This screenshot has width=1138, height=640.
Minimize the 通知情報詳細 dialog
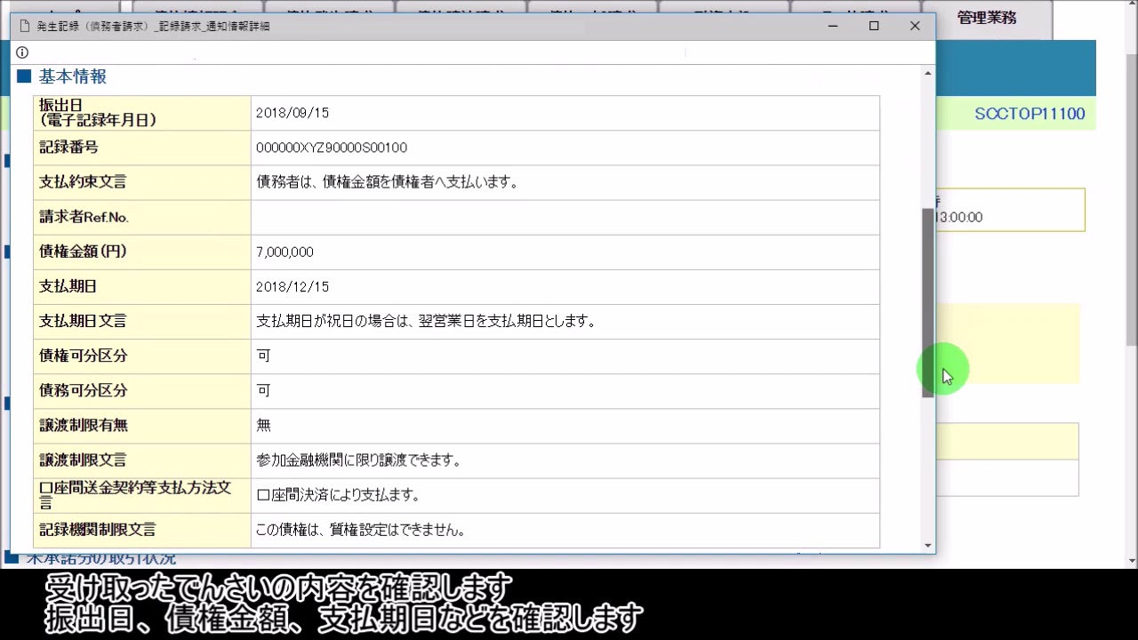[832, 26]
